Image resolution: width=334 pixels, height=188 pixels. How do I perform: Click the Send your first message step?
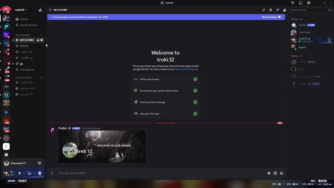165,102
